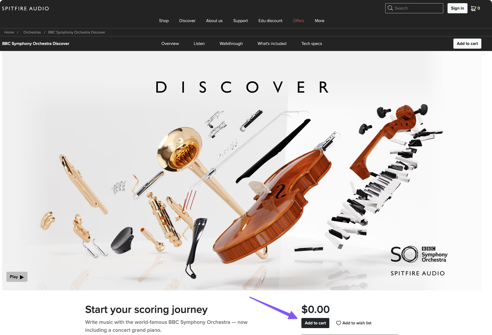The image size is (492, 335).
Task: Switch to the Overview section tab
Action: (170, 44)
